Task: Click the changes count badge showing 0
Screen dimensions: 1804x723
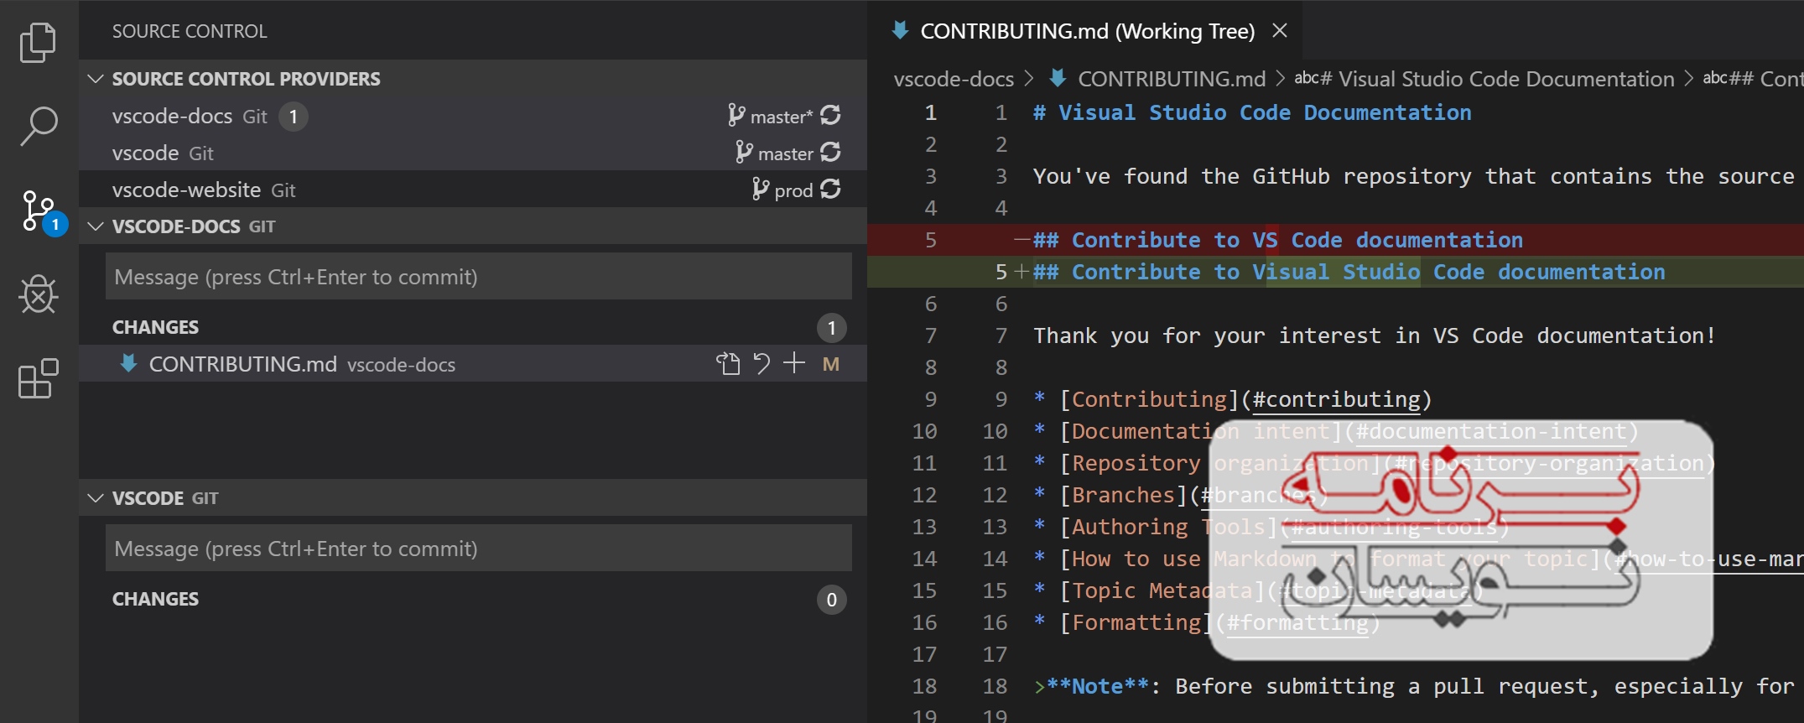Action: tap(831, 599)
